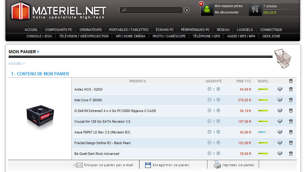
Task: Add Fractal Design Define R3 to wishlist
Action: [280, 143]
